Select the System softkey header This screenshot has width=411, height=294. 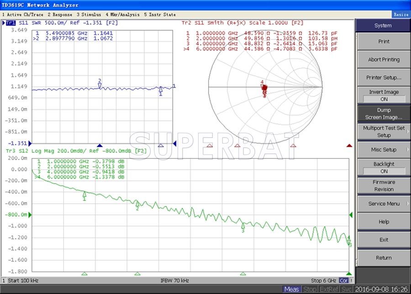click(383, 26)
